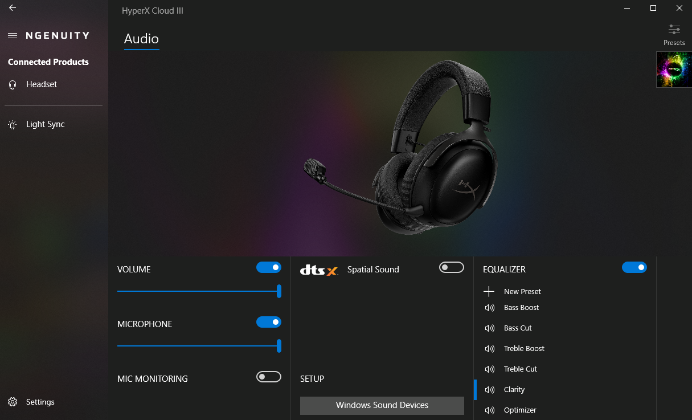
Task: Click the speaker icon beside Treble Boost
Action: click(489, 349)
